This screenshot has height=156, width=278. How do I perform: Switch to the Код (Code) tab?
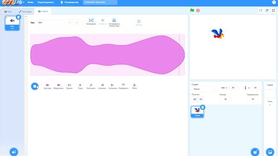[8, 12]
